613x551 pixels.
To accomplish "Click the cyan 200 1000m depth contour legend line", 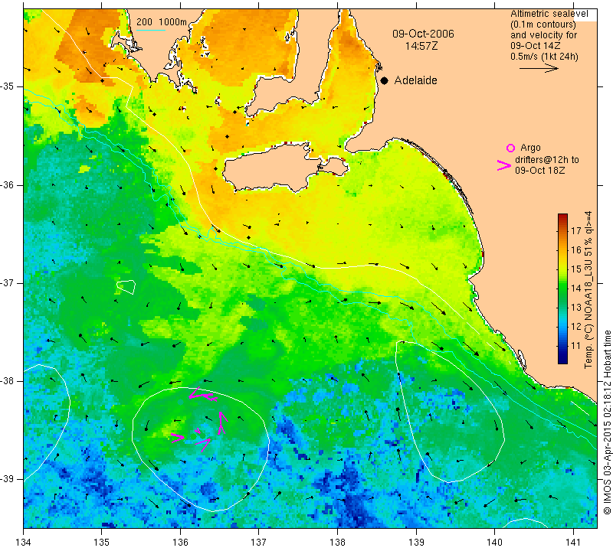I will point(151,30).
